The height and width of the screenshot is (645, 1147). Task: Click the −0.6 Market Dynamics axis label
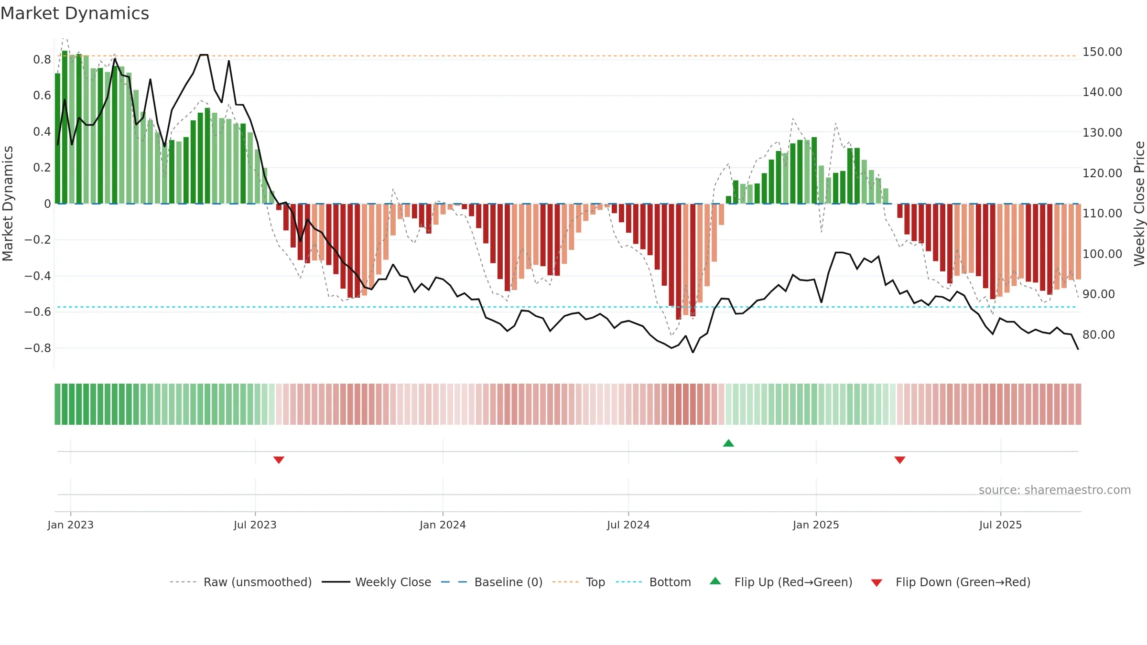click(x=38, y=312)
